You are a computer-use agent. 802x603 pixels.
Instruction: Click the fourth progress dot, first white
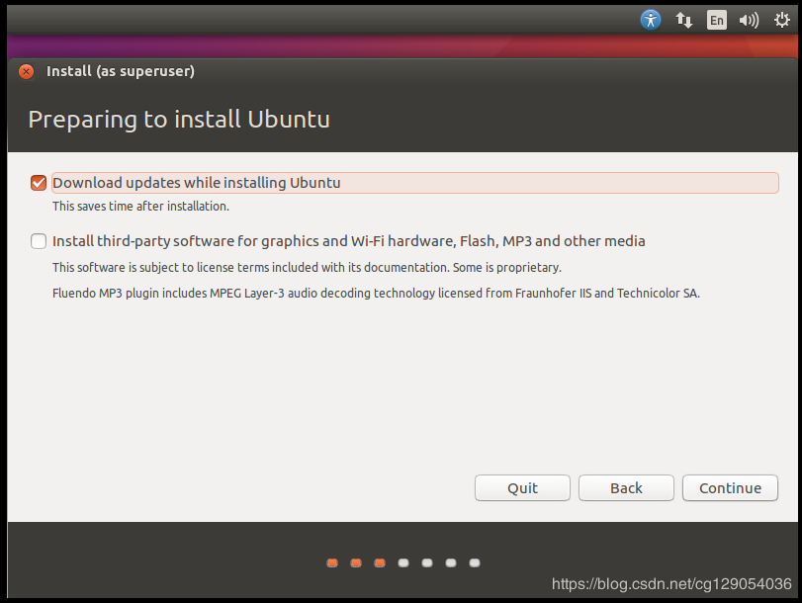coord(403,563)
